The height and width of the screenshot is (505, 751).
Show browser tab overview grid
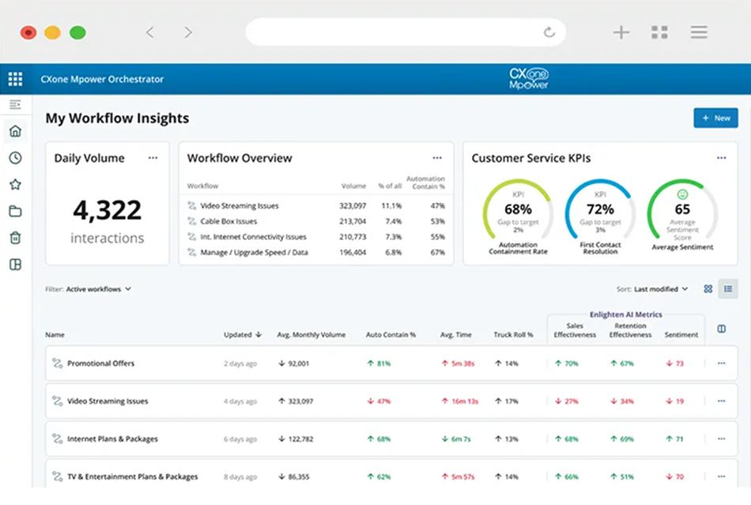(659, 32)
